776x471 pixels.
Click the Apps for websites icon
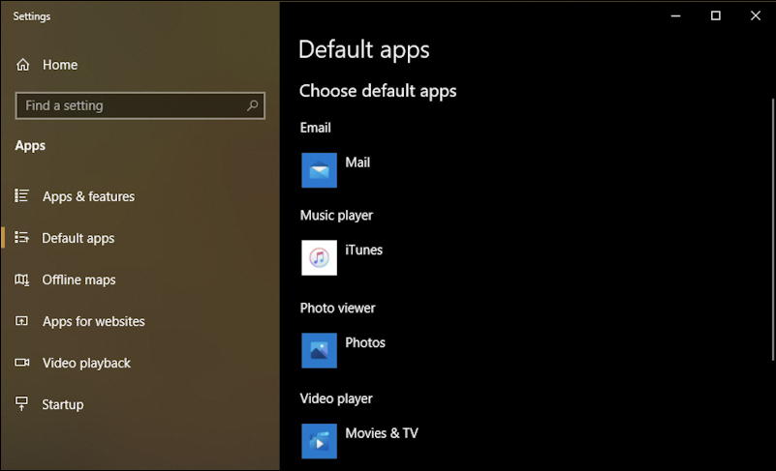click(21, 321)
